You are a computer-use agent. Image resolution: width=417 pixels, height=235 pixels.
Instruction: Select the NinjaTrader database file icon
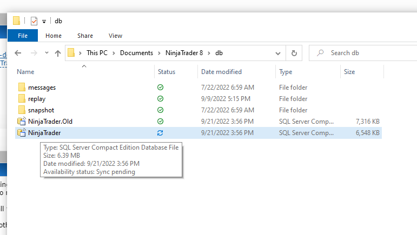coord(22,132)
